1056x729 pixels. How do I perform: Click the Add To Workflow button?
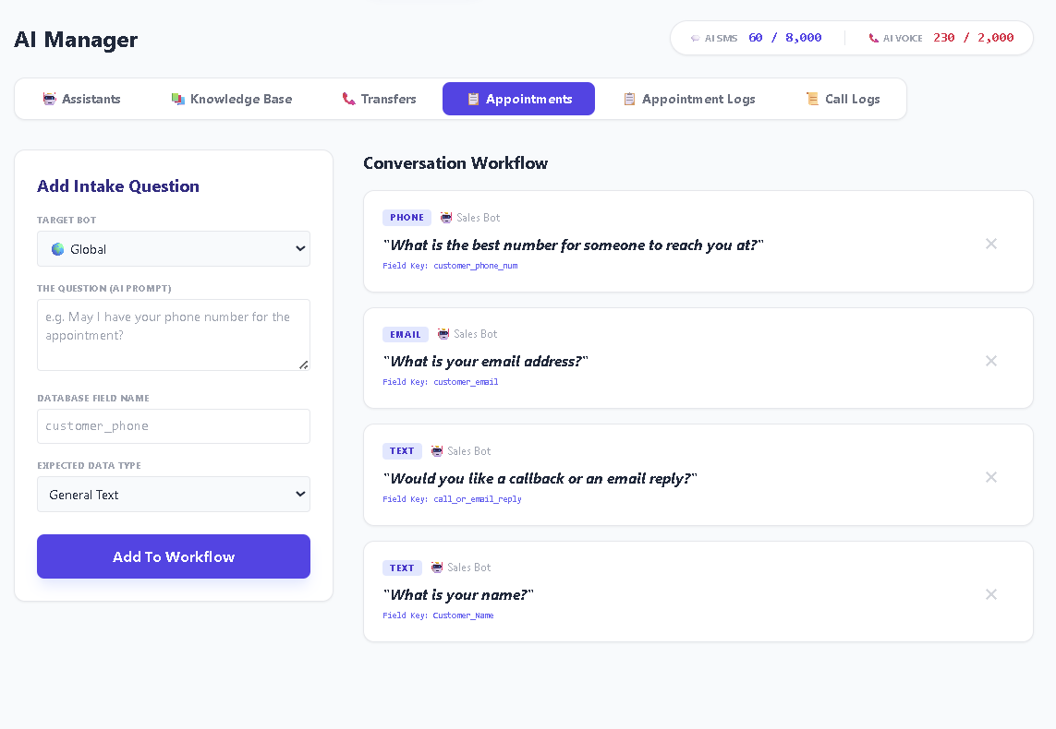[x=174, y=556]
